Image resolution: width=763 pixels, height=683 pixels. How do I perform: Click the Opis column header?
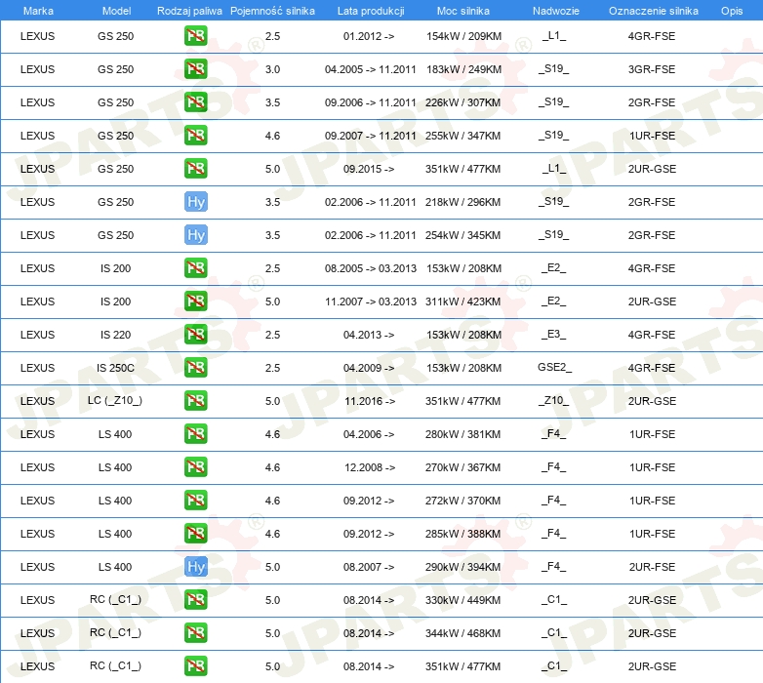pyautogui.click(x=731, y=11)
